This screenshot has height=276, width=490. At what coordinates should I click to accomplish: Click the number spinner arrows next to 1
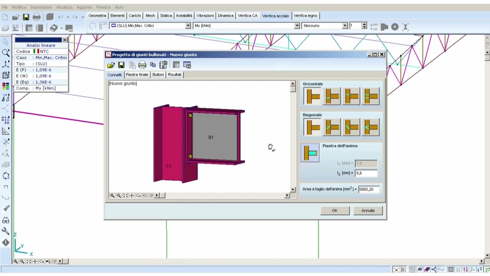[364, 26]
